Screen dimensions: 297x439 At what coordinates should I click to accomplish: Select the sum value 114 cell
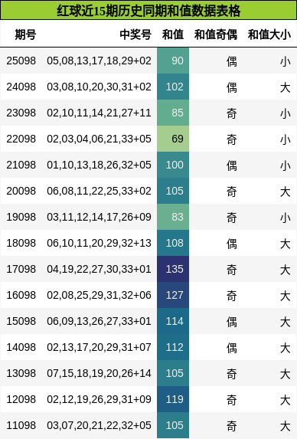click(173, 321)
